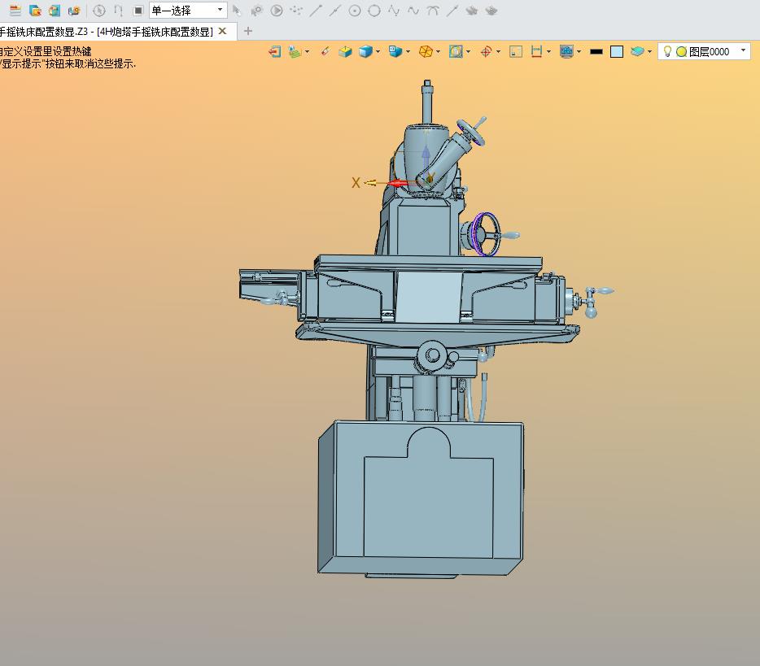Image resolution: width=760 pixels, height=666 pixels.
Task: Click the black color swatch
Action: pos(596,51)
